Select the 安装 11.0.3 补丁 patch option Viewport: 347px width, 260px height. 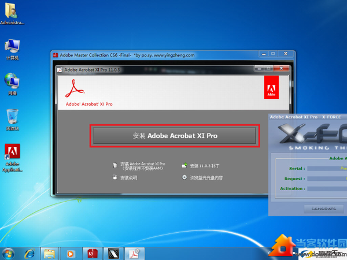[205, 166]
